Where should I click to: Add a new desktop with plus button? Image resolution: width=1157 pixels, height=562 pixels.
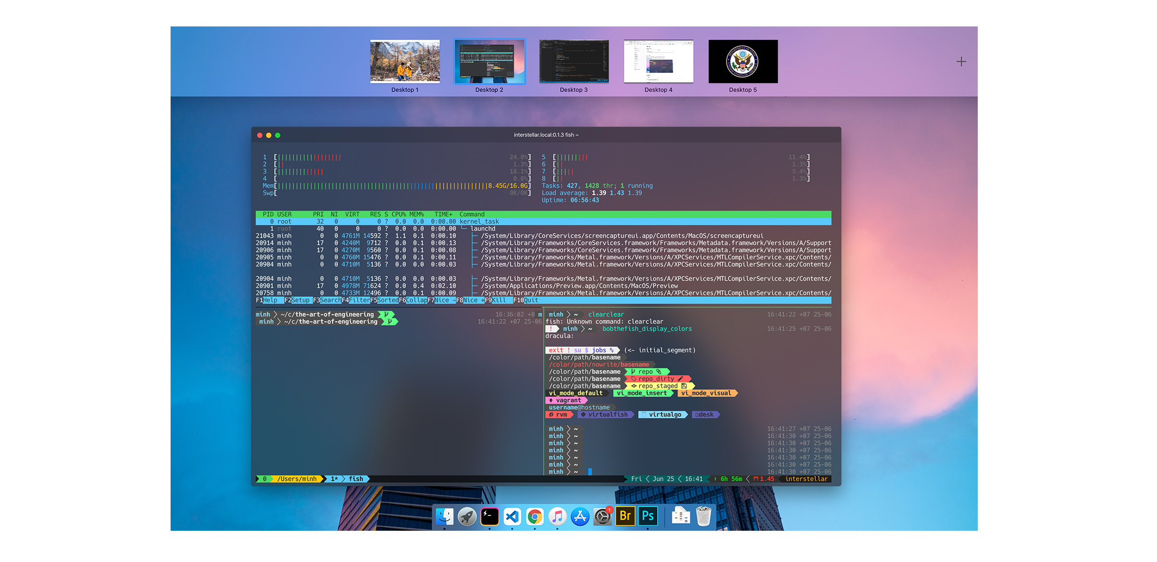click(961, 61)
